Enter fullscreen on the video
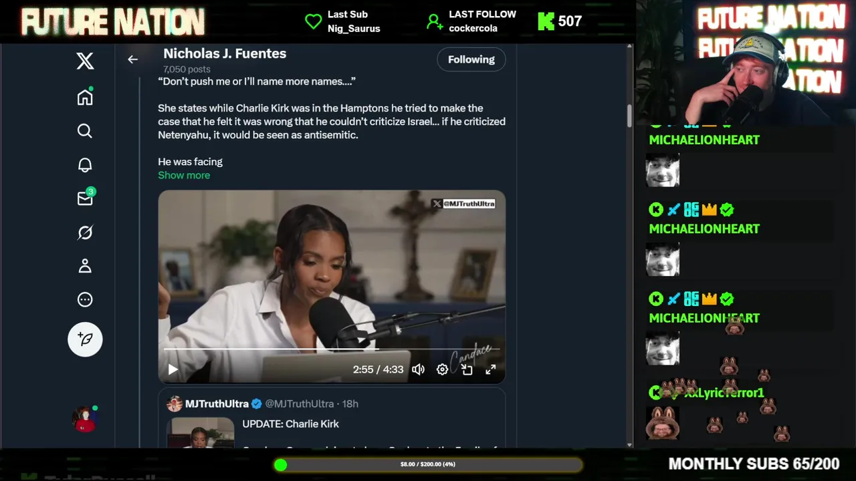 coord(490,369)
